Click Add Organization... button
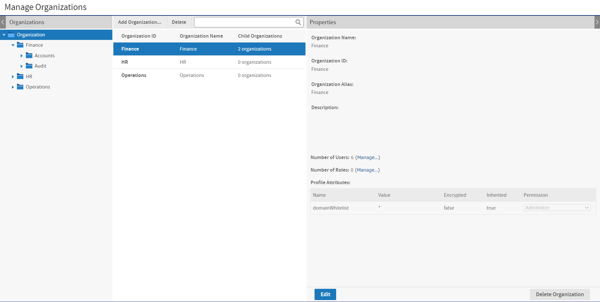The image size is (600, 302). coord(140,22)
